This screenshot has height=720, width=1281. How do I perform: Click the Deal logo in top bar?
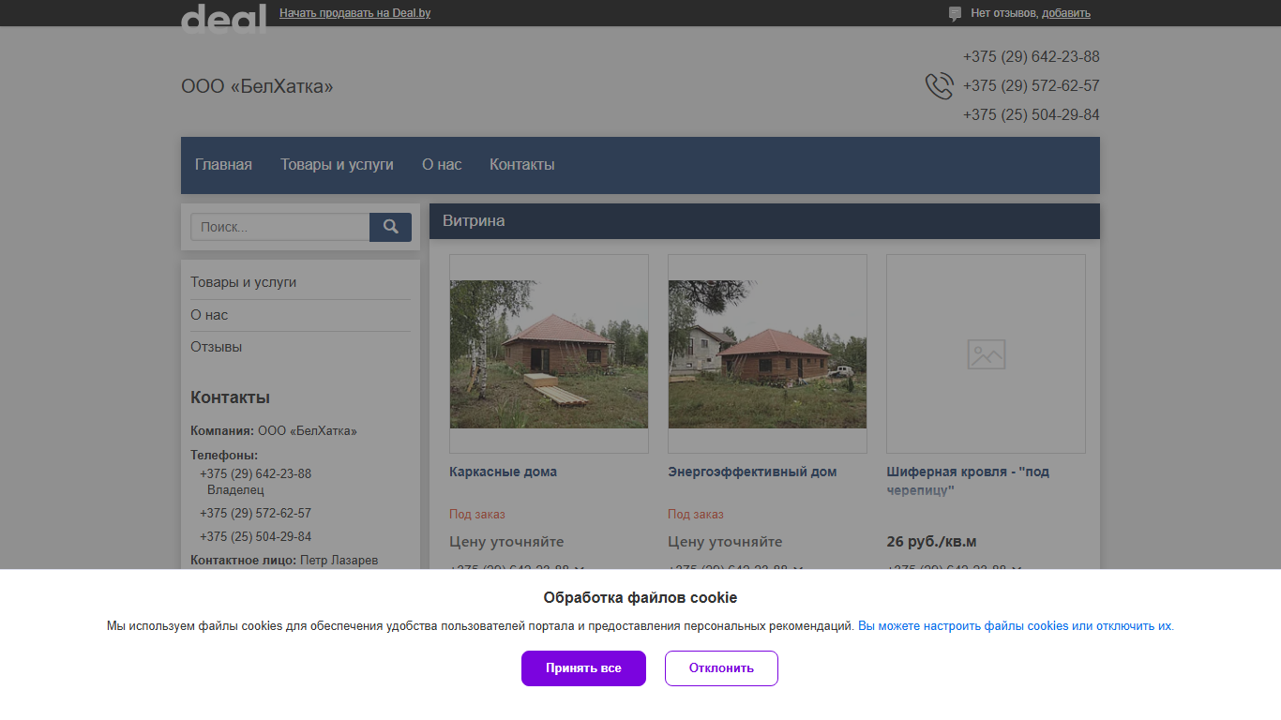pos(223,17)
